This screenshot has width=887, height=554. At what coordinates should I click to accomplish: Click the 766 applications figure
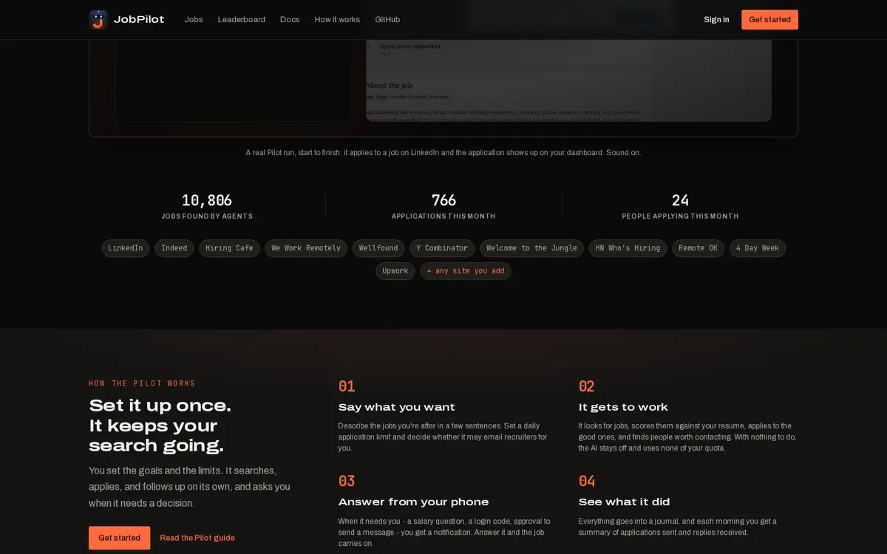pyautogui.click(x=443, y=200)
